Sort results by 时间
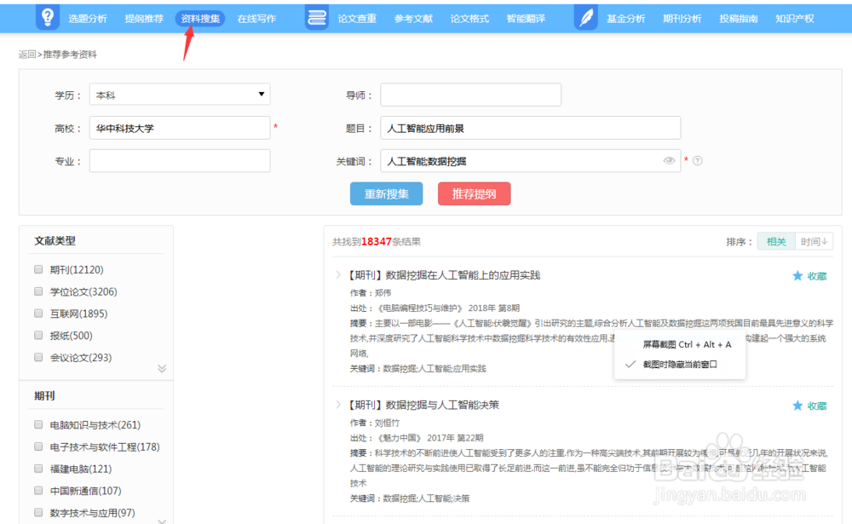 814,241
